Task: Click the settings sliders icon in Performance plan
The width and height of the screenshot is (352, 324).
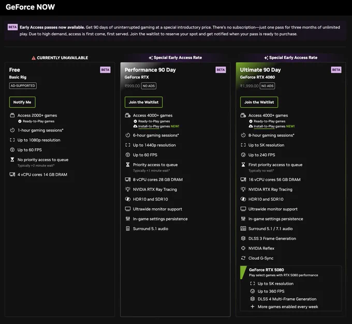Action: [128, 219]
